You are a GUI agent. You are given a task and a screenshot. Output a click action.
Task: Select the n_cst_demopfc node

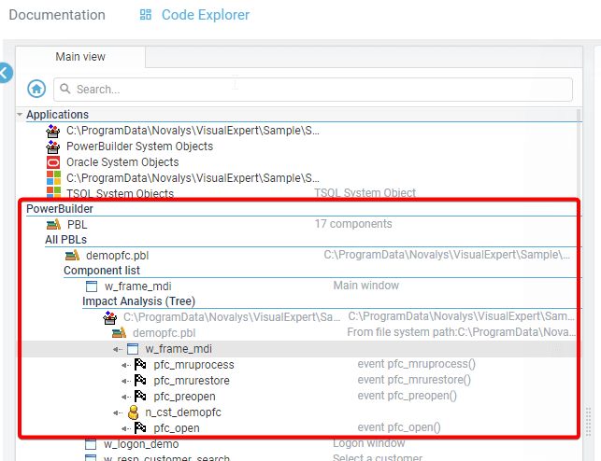[x=183, y=412]
